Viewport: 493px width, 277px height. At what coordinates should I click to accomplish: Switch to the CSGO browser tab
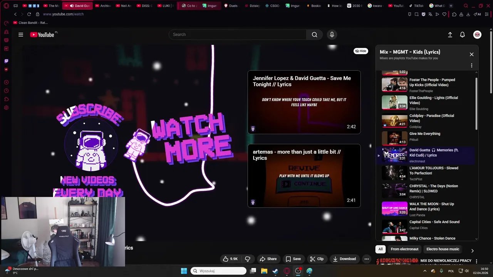coord(272,6)
